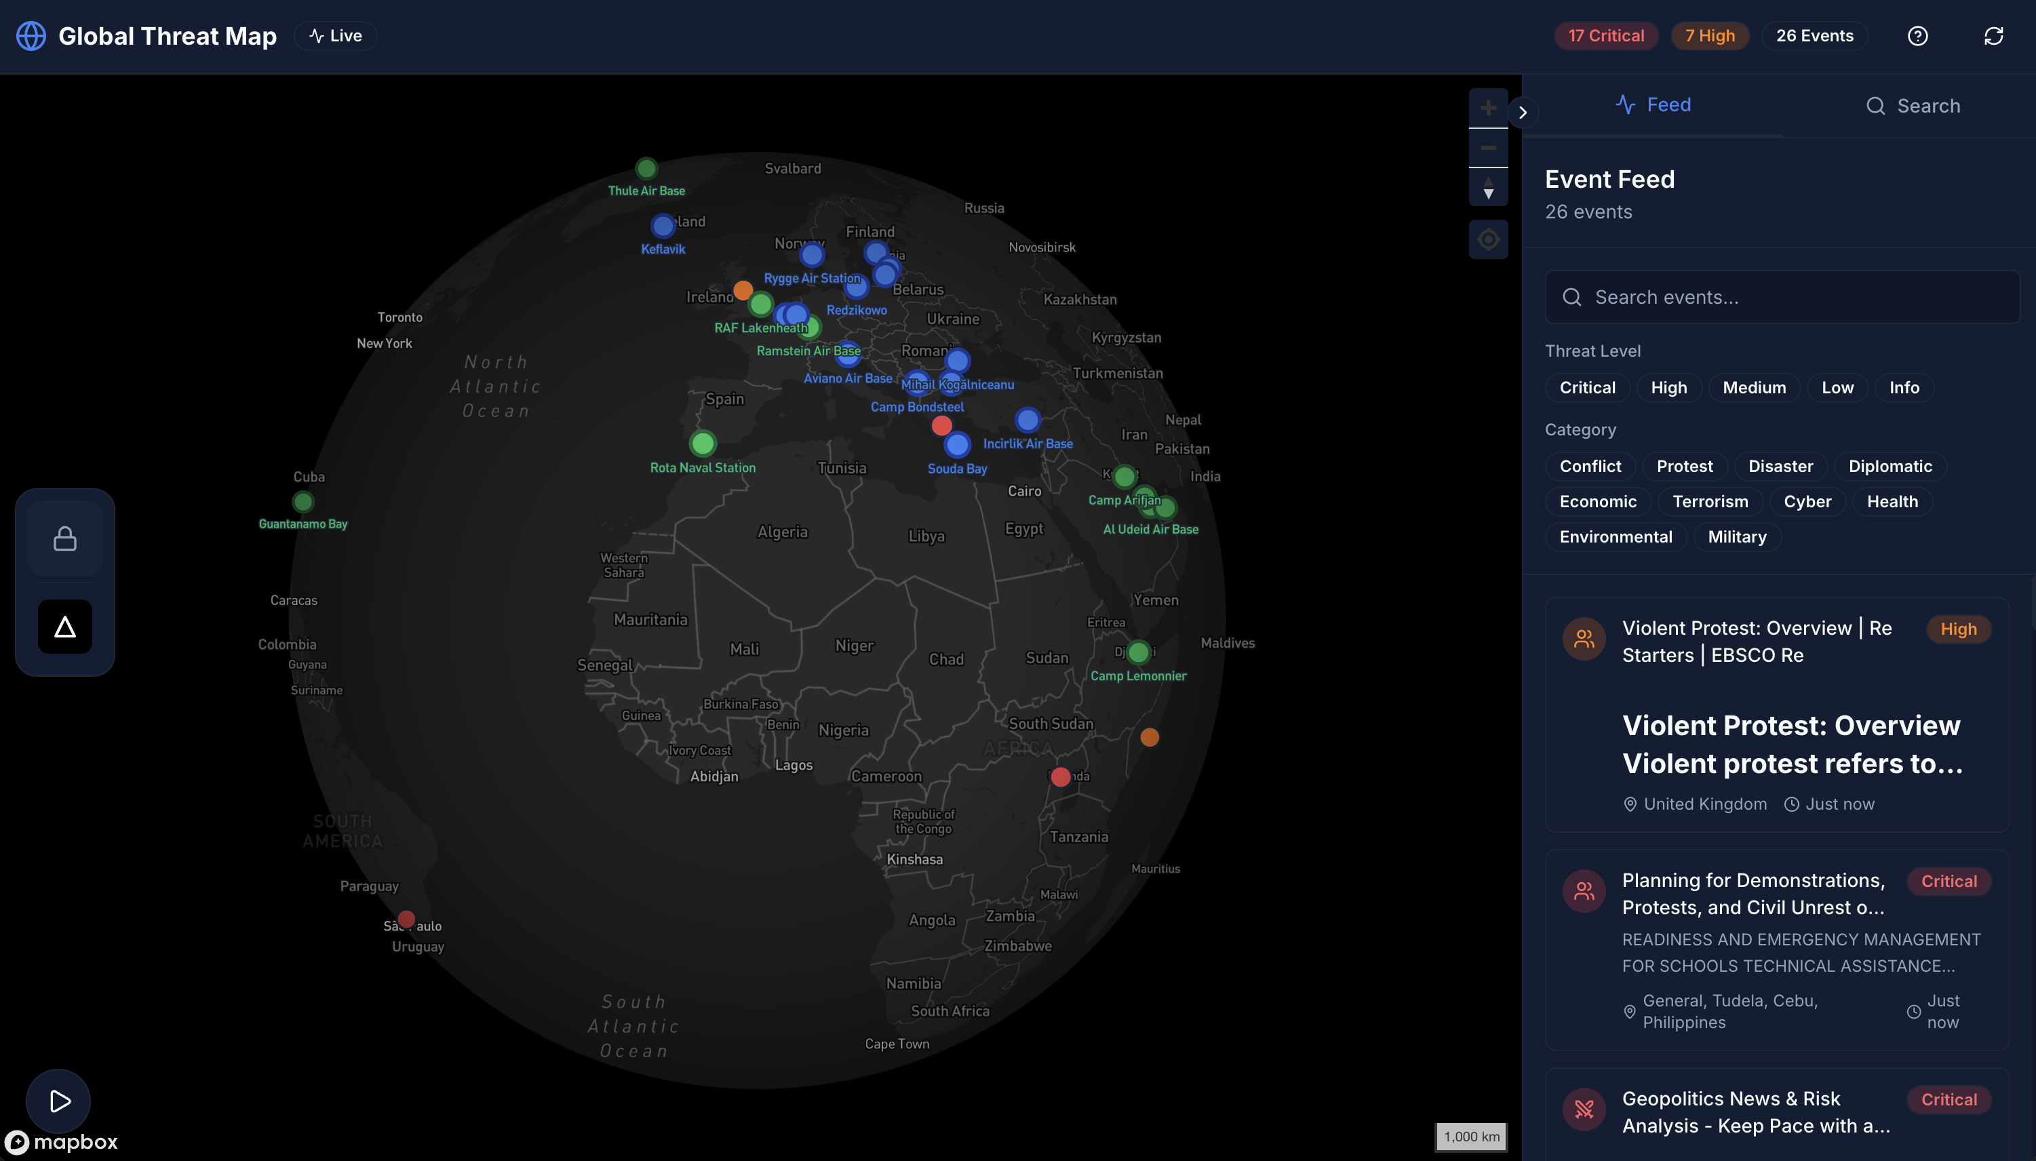Click the map zoom in plus button

click(1487, 109)
